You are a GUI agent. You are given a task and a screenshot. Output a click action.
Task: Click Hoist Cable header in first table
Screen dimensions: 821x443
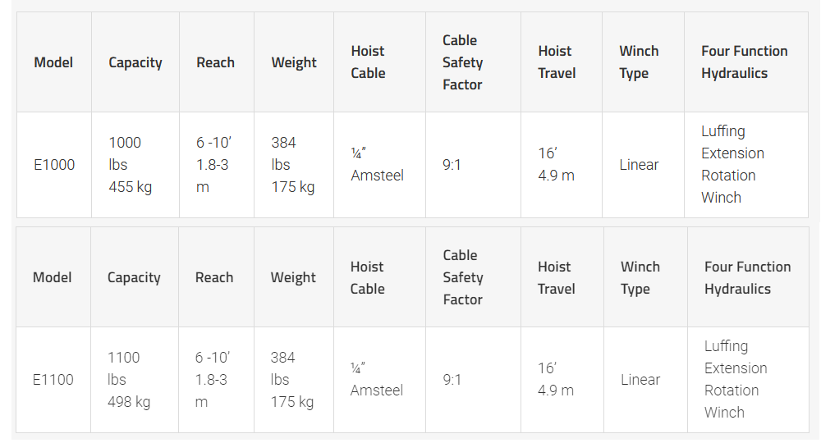(368, 62)
